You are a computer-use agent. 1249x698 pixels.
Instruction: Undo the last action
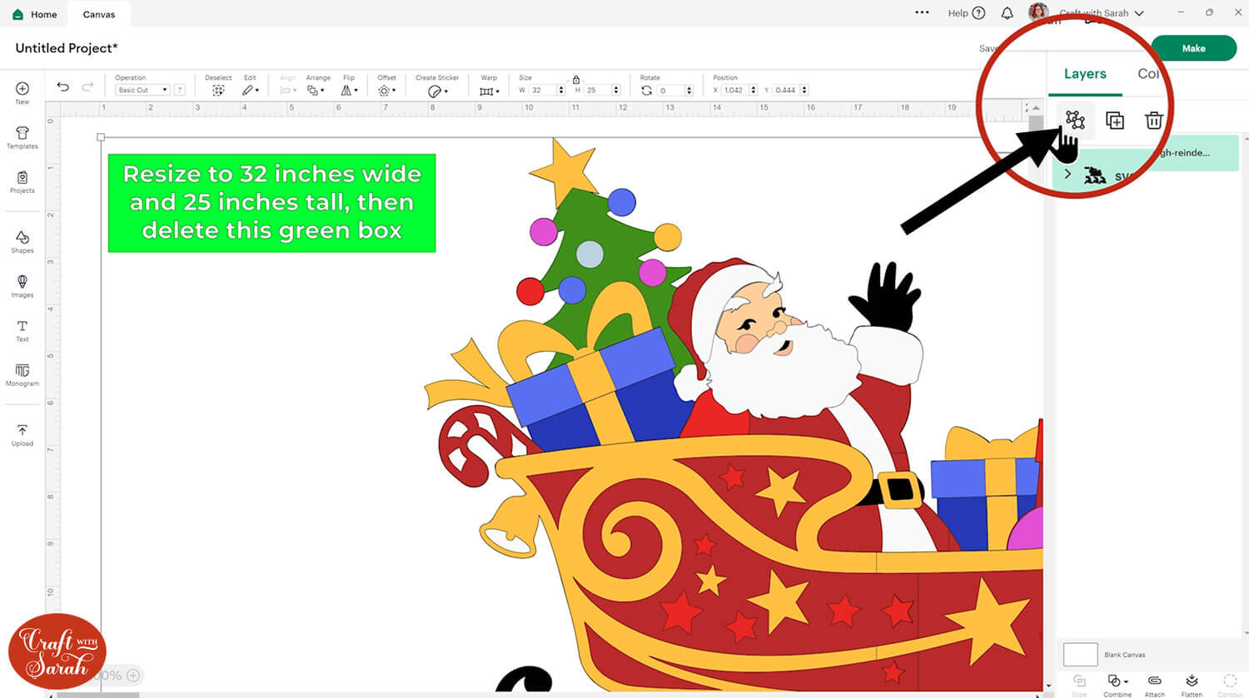[x=62, y=87]
